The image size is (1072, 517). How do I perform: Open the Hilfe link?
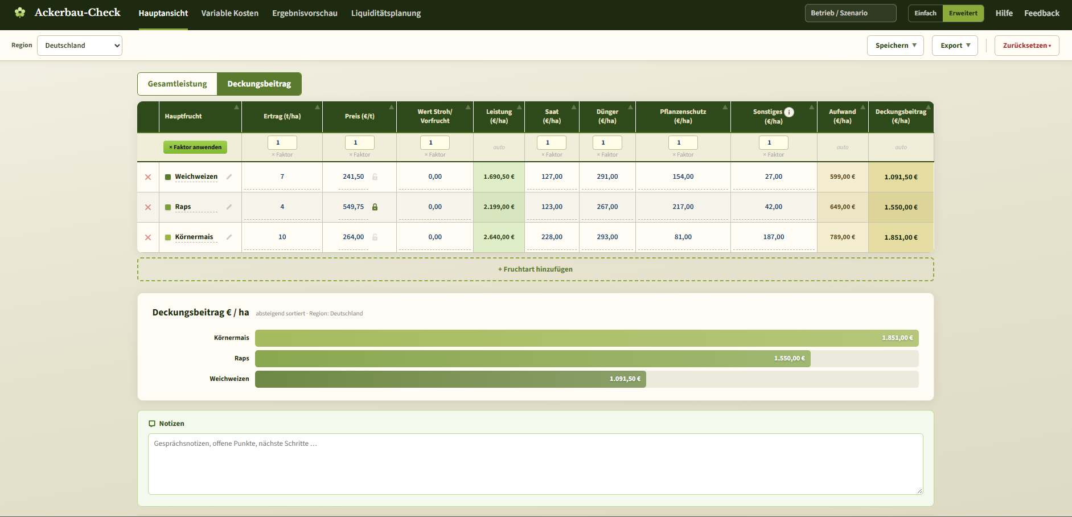coord(1004,13)
